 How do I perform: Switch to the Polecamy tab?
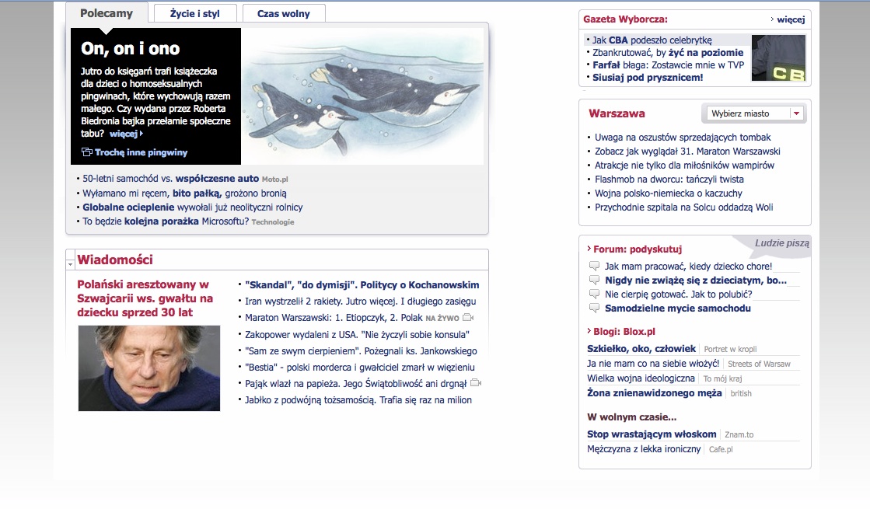(x=107, y=13)
